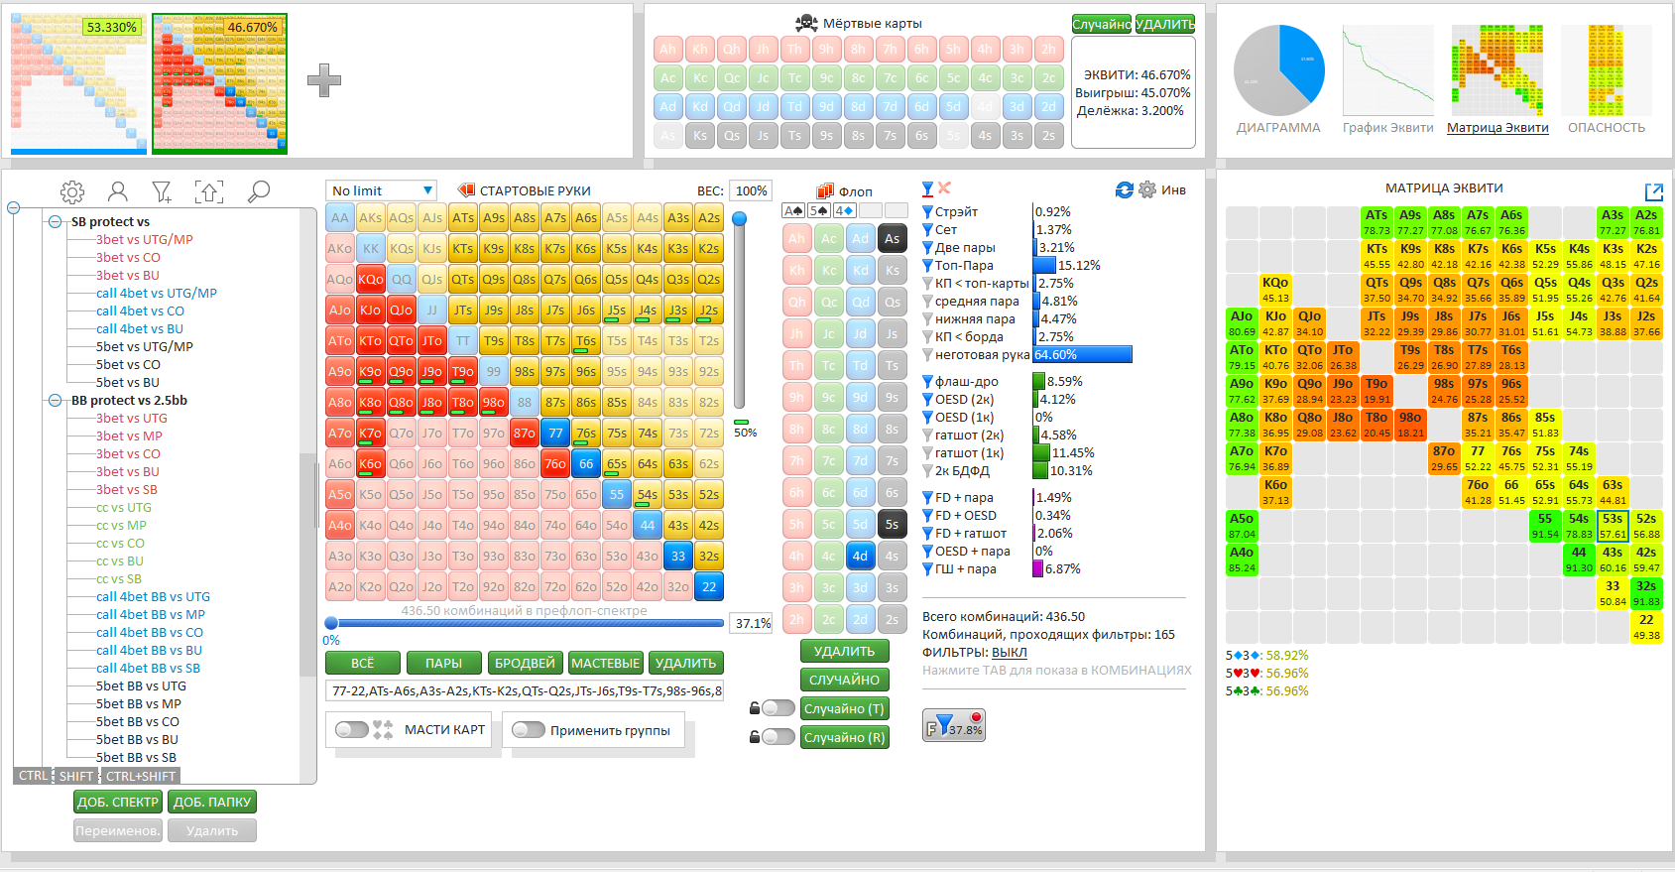
Task: Toggle the Стрэйт filter funnel
Action: coord(927,212)
